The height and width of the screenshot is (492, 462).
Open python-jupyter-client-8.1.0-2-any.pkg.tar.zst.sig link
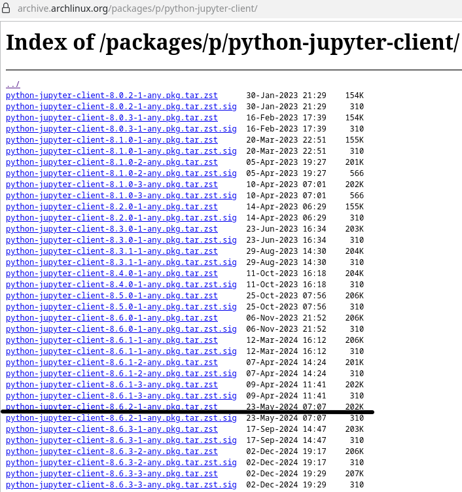pyautogui.click(x=121, y=173)
